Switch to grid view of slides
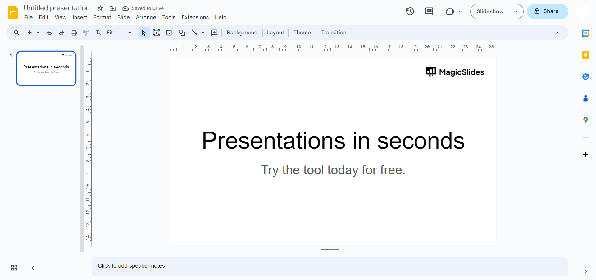This screenshot has width=596, height=280. 14,268
